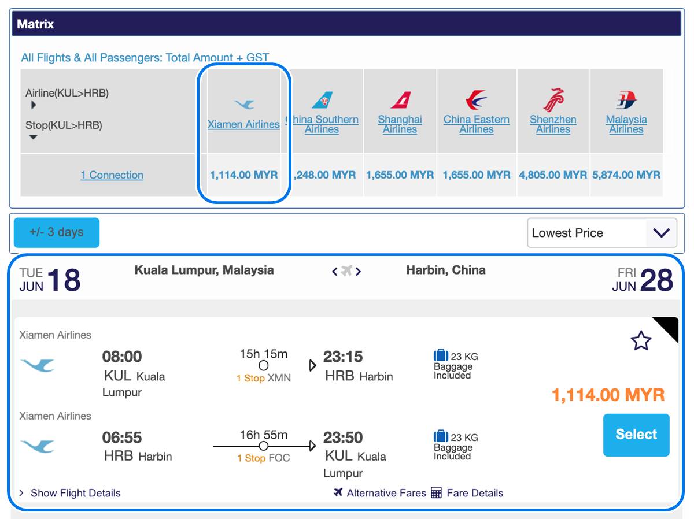694x519 pixels.
Task: Select the 1,655.00 MYR China Eastern price
Action: click(x=477, y=175)
